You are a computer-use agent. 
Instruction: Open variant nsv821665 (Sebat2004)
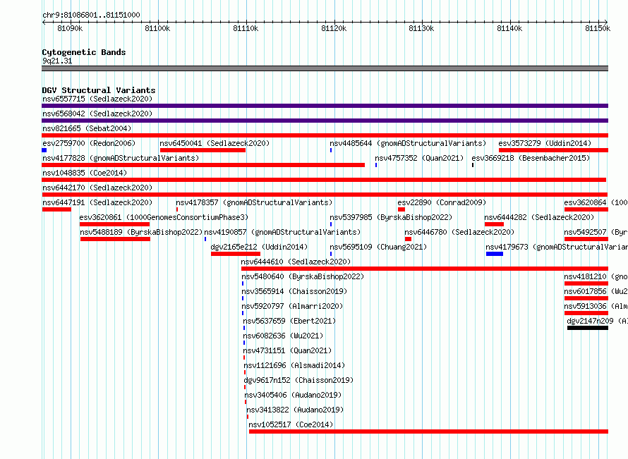87,128
